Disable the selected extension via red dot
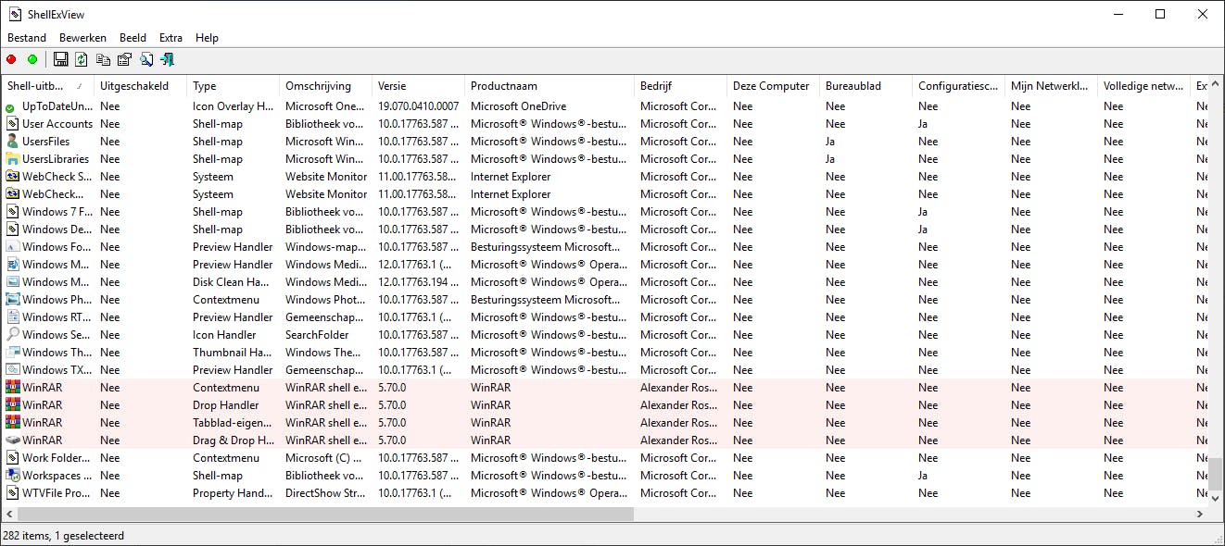This screenshot has width=1225, height=546. (x=11, y=58)
